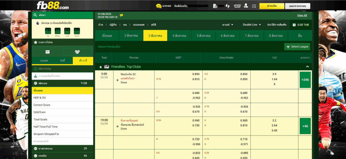Open the checklist icon in header
Viewport: 346px width, 159px height.
pos(254,6)
